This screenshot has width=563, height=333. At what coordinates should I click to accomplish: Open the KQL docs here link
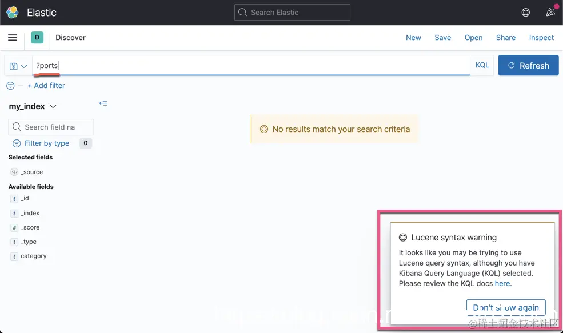502,283
